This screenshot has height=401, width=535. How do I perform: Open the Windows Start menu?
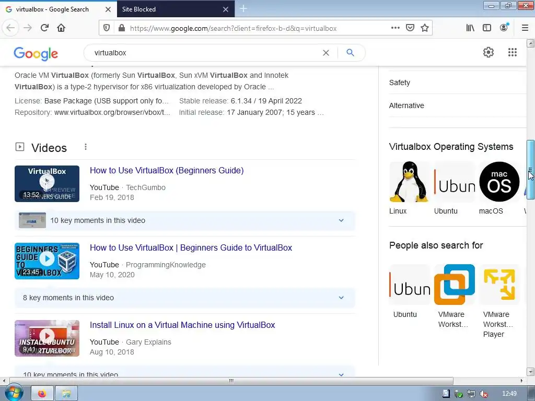click(13, 393)
